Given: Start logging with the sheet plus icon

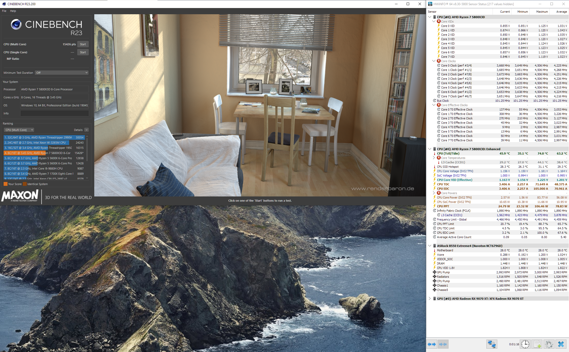Looking at the screenshot, I should (x=537, y=344).
